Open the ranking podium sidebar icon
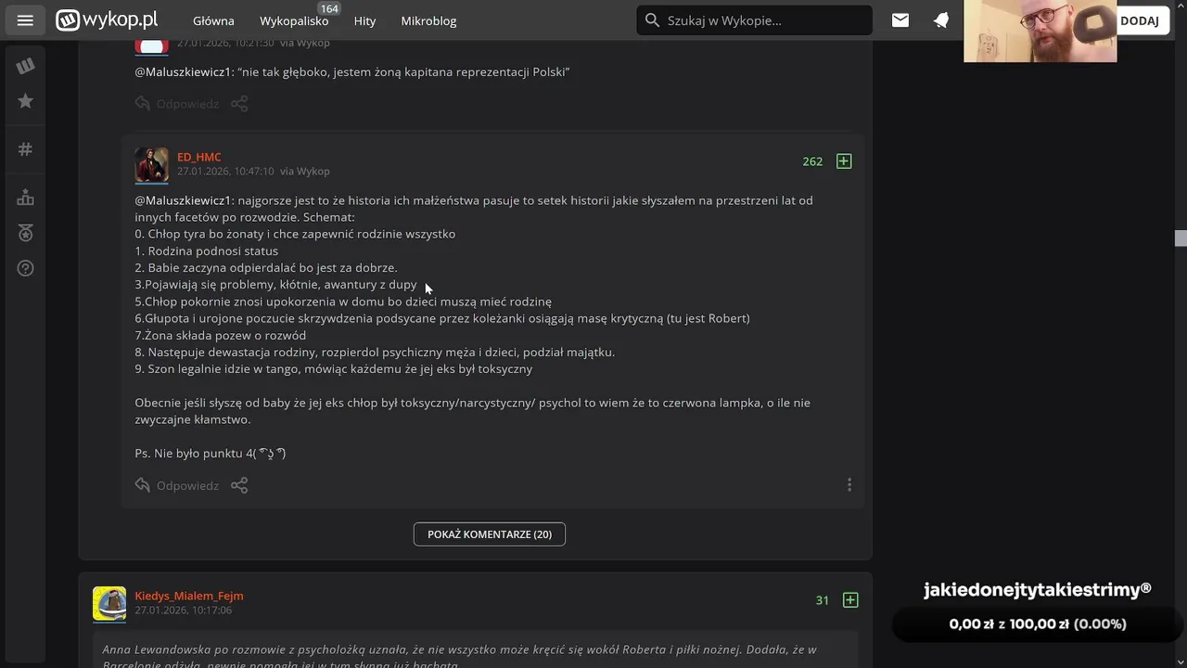This screenshot has width=1187, height=668. [25, 198]
